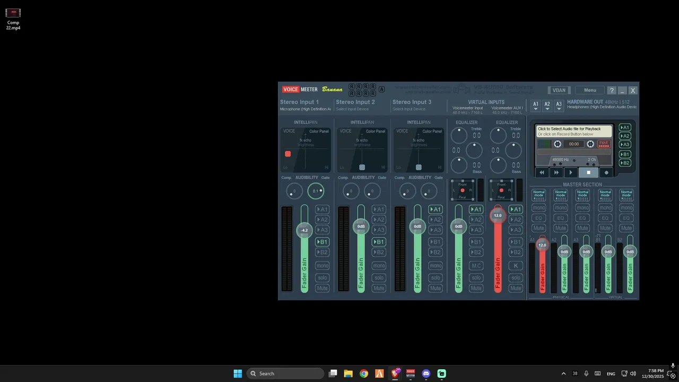This screenshot has width=679, height=382.
Task: Open the A1 hardware out device dropdown
Action: click(536, 106)
